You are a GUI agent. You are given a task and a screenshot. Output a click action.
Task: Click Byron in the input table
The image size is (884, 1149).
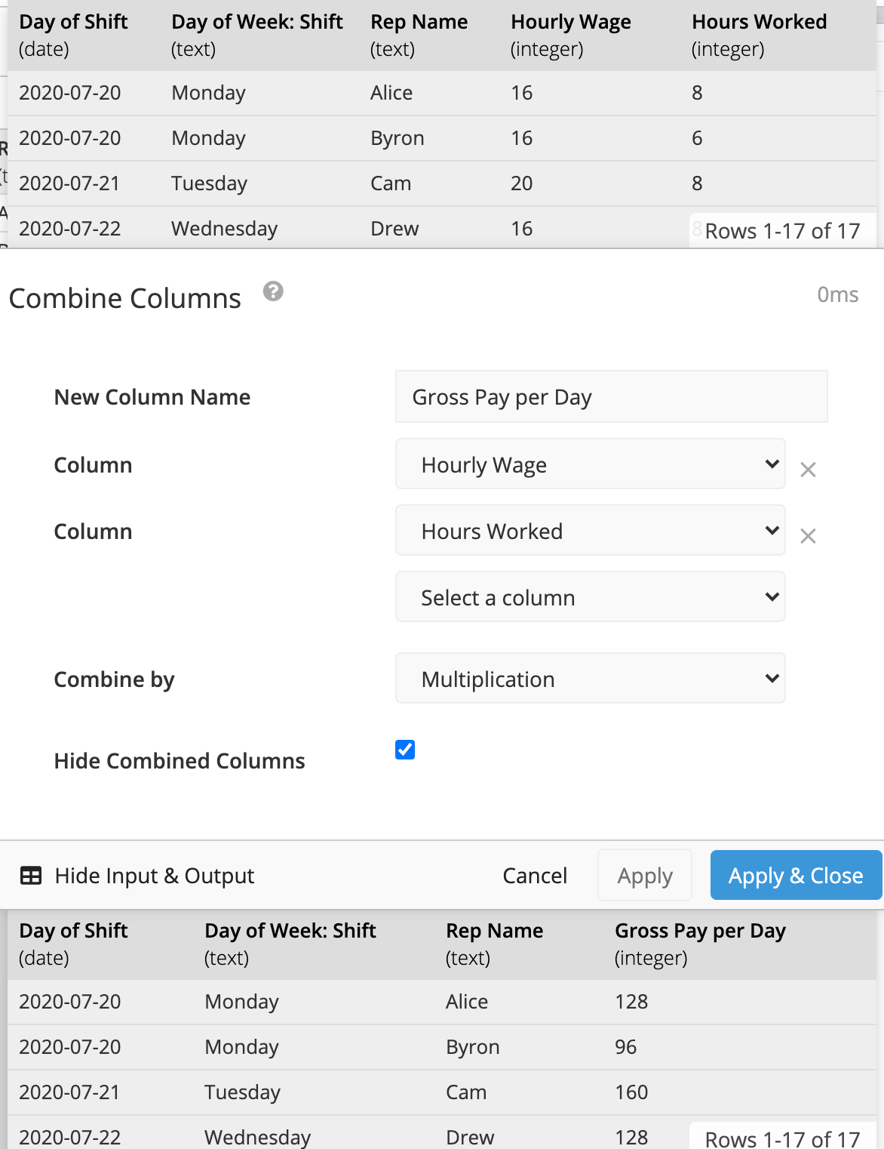[x=397, y=138]
